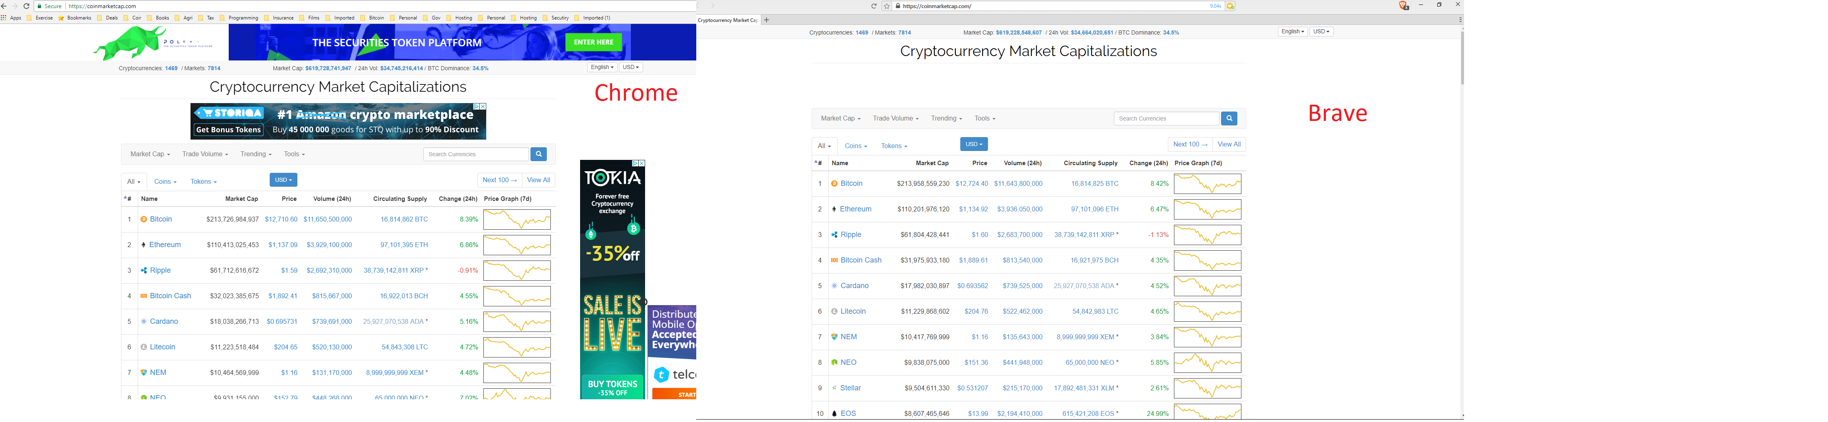Open the Tools dropdown in Chrome
Screen dimensions: 1828x422
click(x=295, y=155)
